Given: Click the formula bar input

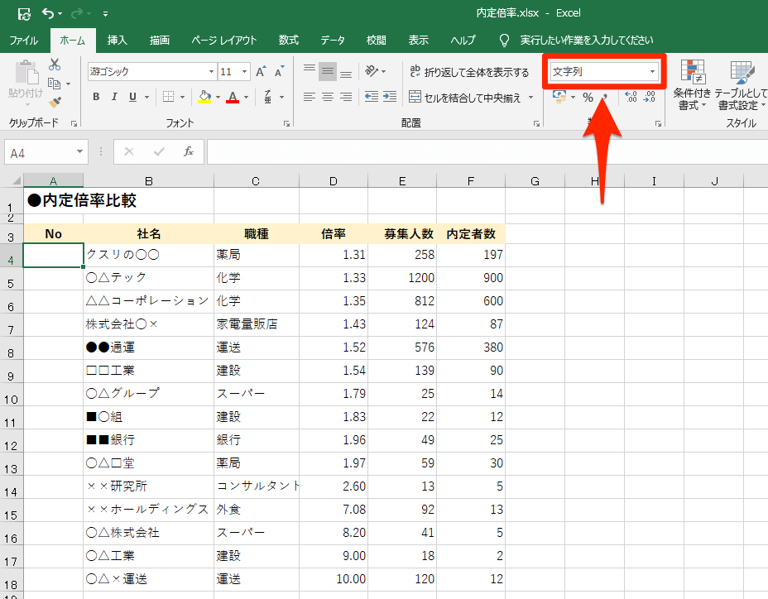Looking at the screenshot, I should (487, 152).
